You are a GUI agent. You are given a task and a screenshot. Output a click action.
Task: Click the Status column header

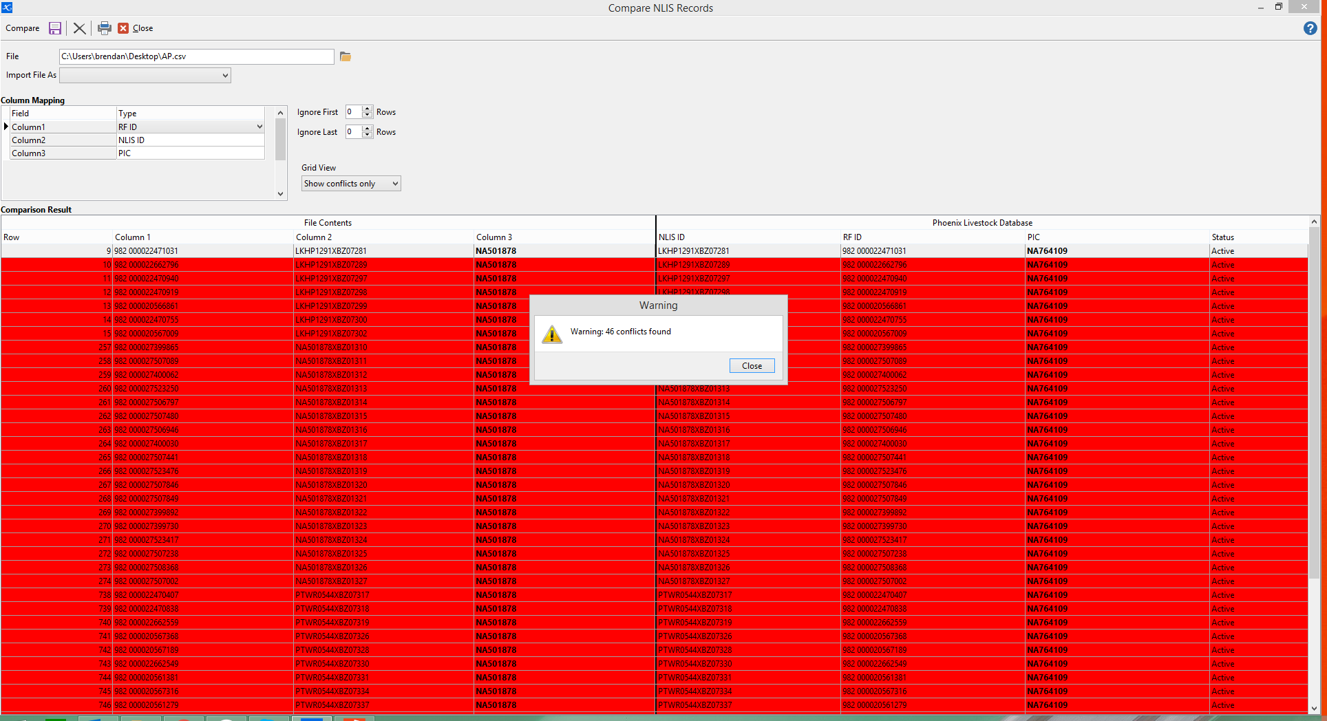click(x=1259, y=237)
